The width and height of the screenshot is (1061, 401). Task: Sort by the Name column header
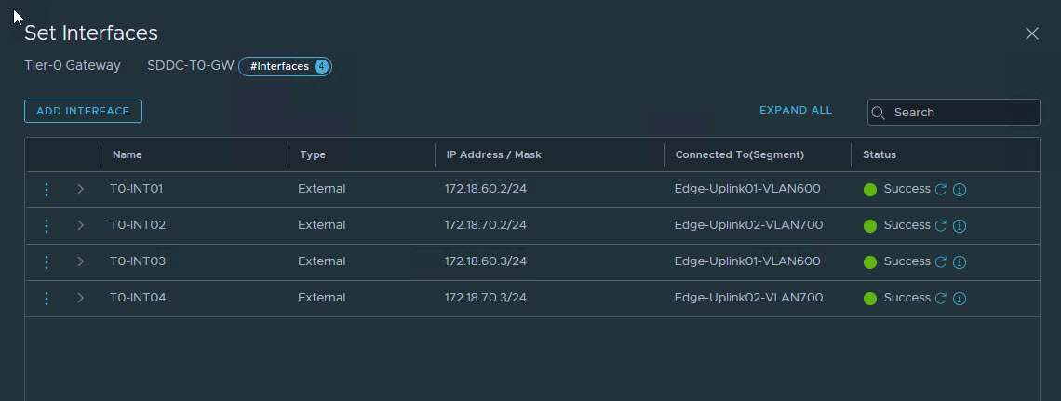click(128, 154)
